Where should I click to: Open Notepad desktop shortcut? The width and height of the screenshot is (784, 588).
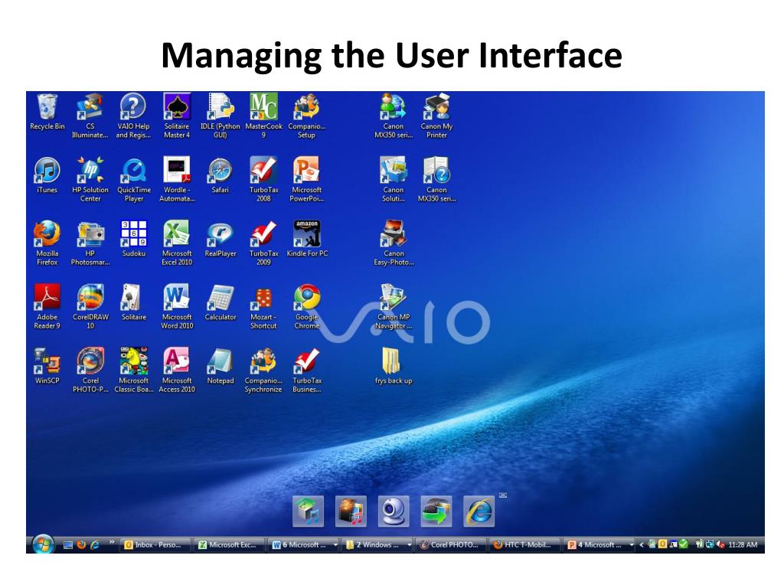[220, 366]
